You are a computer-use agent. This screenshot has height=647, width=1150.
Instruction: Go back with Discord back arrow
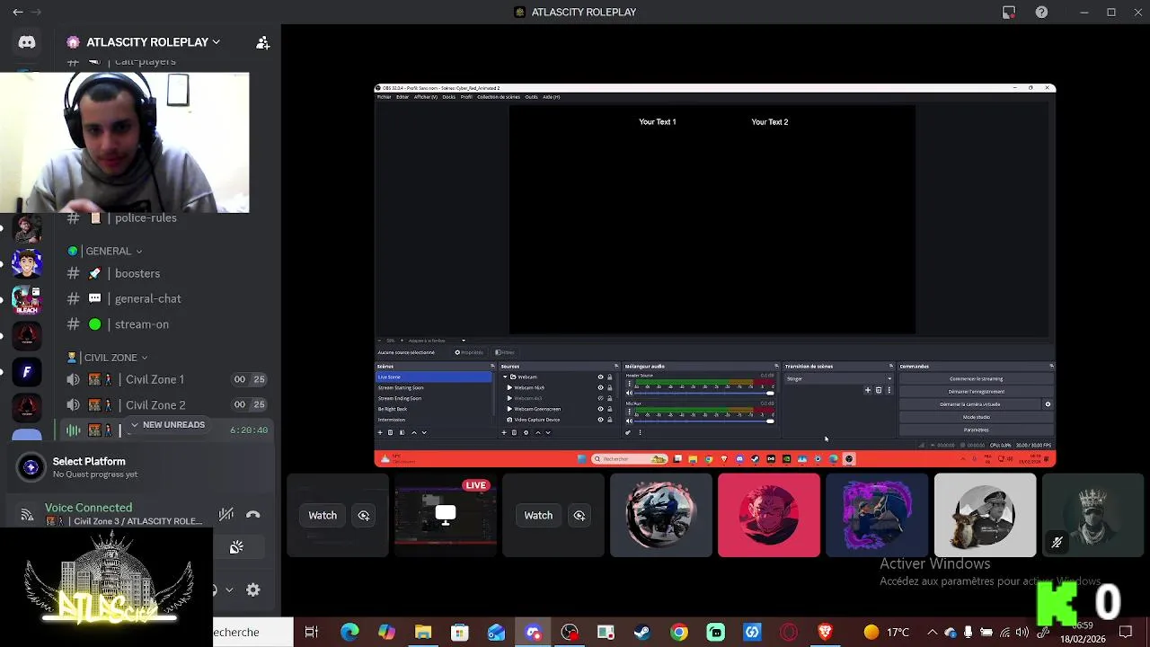point(17,12)
